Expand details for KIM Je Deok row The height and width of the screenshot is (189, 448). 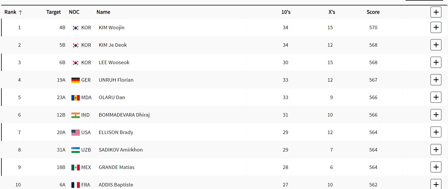coord(436,45)
